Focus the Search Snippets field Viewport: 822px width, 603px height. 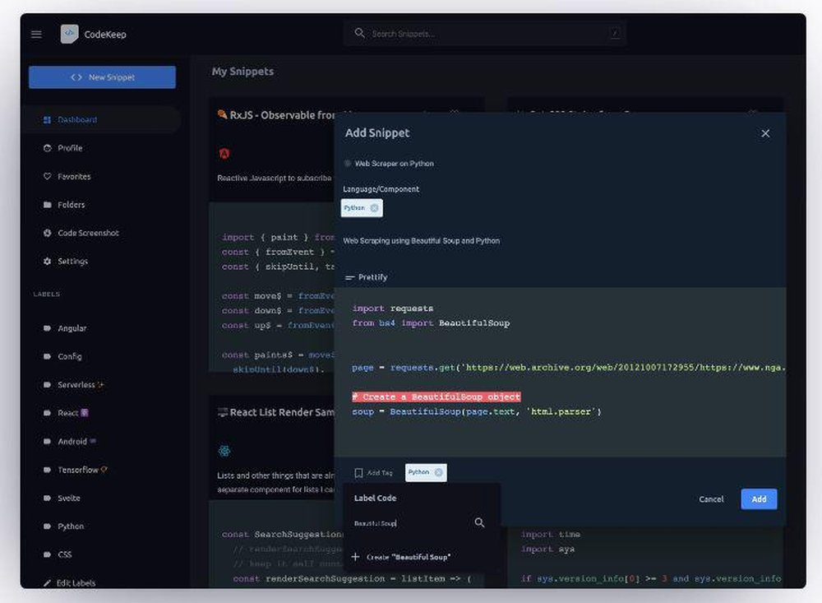coord(485,34)
